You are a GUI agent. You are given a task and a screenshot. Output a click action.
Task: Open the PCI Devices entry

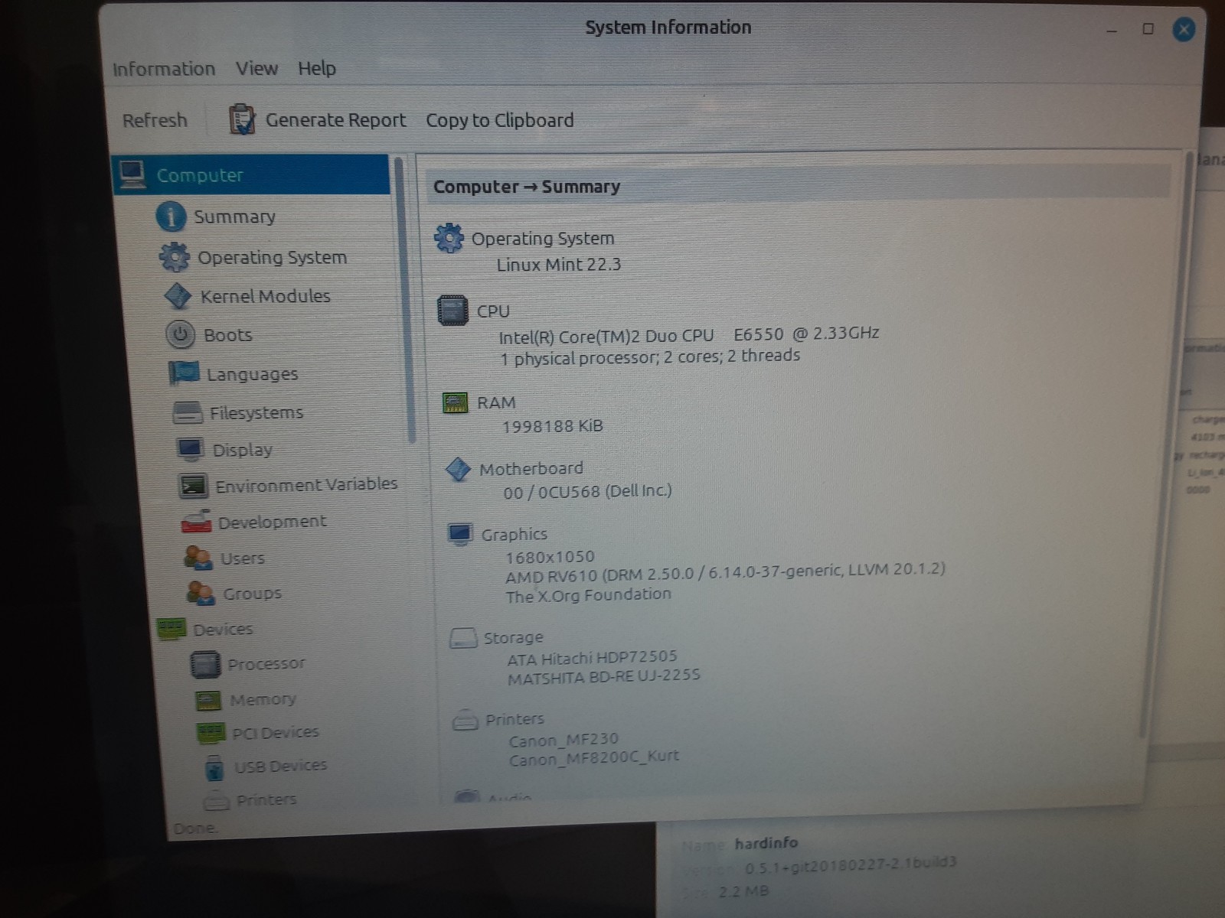tap(275, 732)
